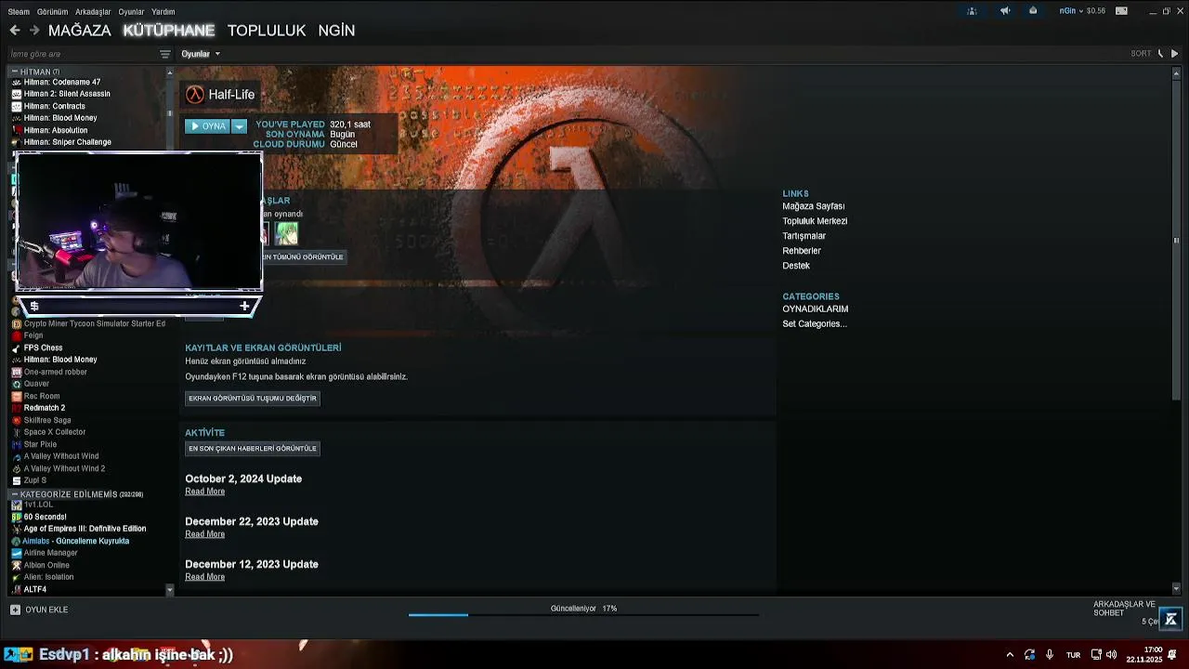Open the inbox envelope icon
Viewport: 1189px width, 669px height.
pyautogui.click(x=1033, y=11)
